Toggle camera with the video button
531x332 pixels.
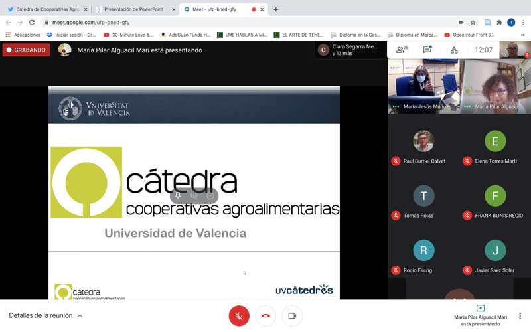point(292,316)
